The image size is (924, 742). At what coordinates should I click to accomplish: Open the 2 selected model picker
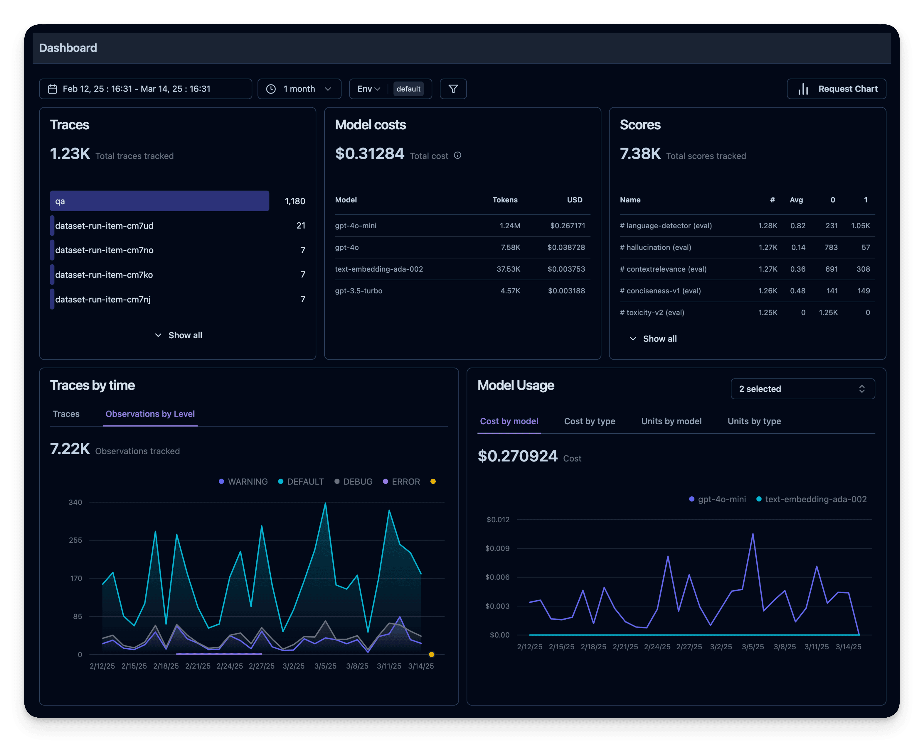802,389
